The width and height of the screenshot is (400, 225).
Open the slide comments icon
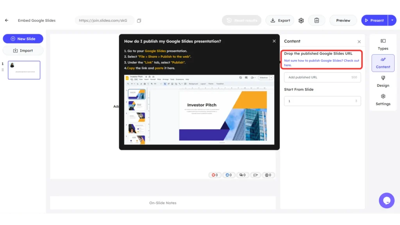pos(242,175)
